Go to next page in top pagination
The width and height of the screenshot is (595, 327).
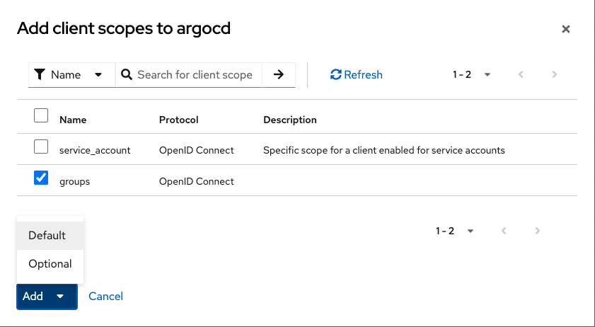(x=555, y=74)
